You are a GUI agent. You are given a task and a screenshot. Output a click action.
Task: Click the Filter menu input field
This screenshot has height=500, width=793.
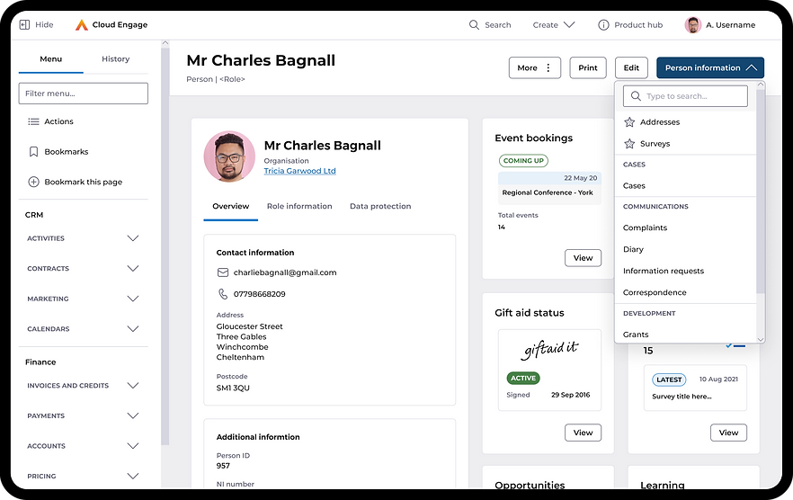[84, 94]
